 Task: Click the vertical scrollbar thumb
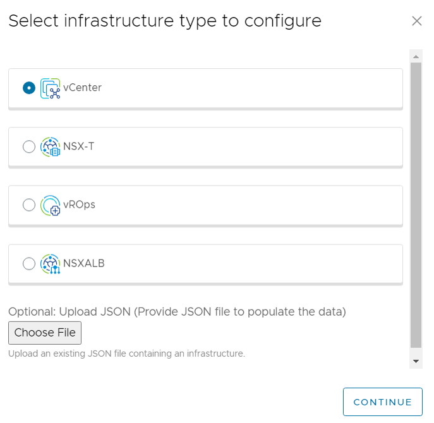(x=416, y=205)
